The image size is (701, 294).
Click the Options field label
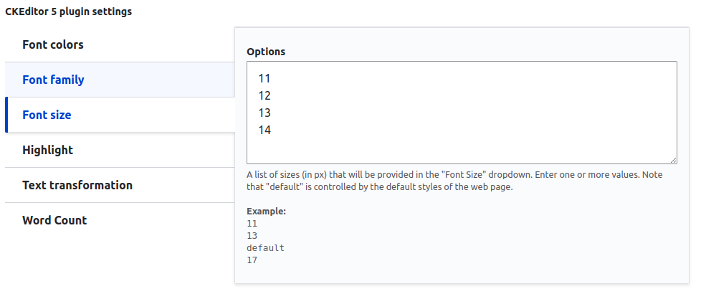266,52
